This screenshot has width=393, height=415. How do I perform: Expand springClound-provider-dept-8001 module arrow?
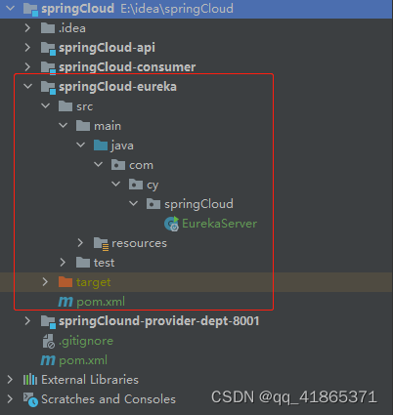[28, 321]
